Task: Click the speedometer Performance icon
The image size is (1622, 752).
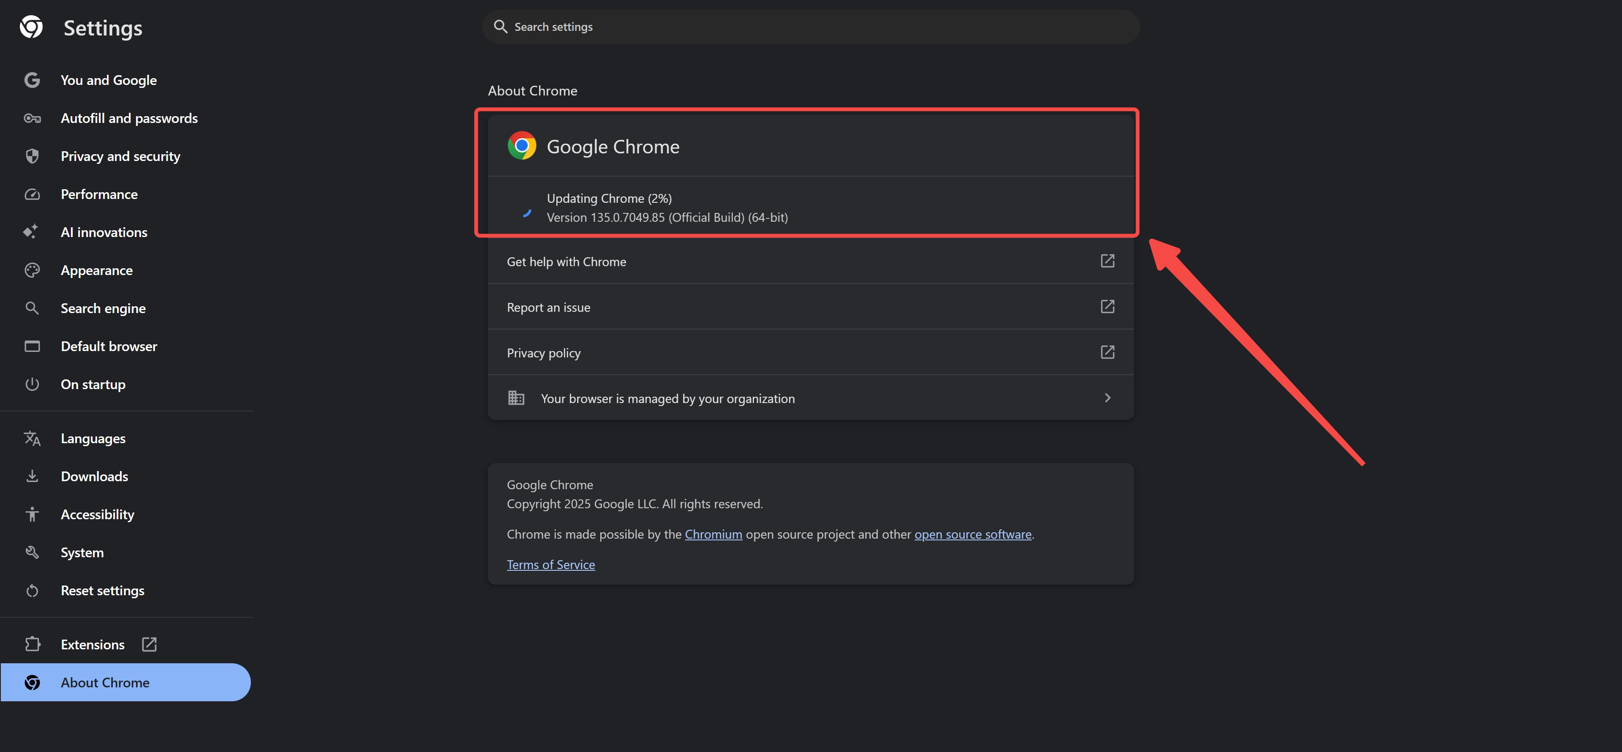Action: click(32, 194)
